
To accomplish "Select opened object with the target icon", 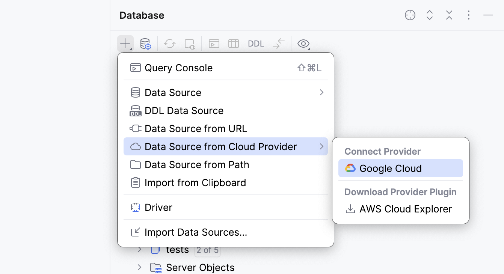I will click(410, 15).
